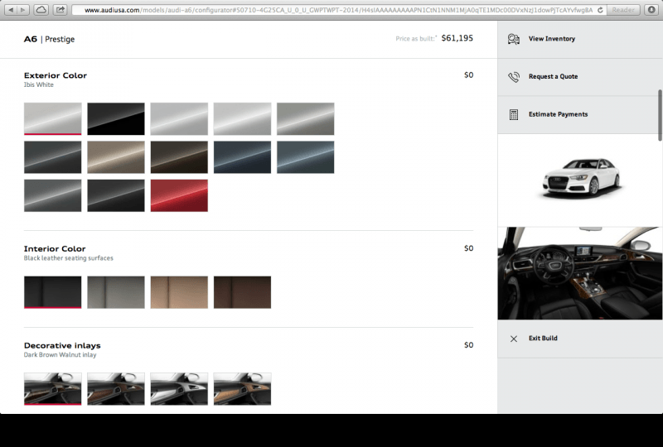This screenshot has height=447, width=663.
Task: Click the 'Exterior Color' section heading
Action: point(56,75)
